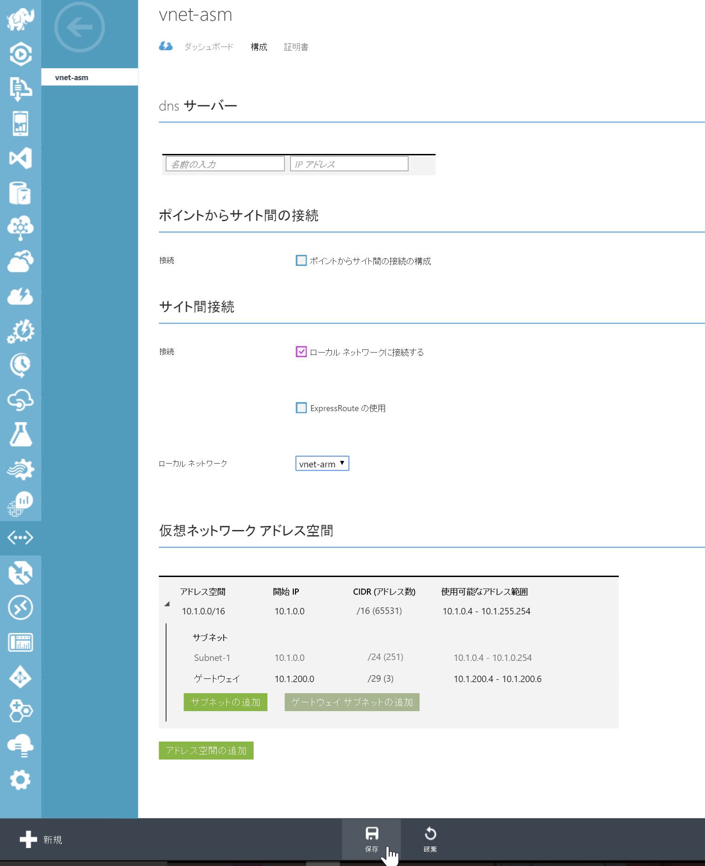Click the /29 (3) CIDR cell

pyautogui.click(x=380, y=678)
